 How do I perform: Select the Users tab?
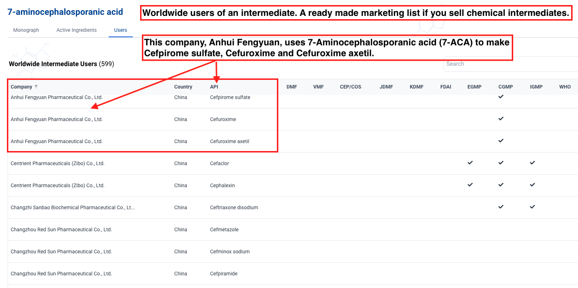121,30
